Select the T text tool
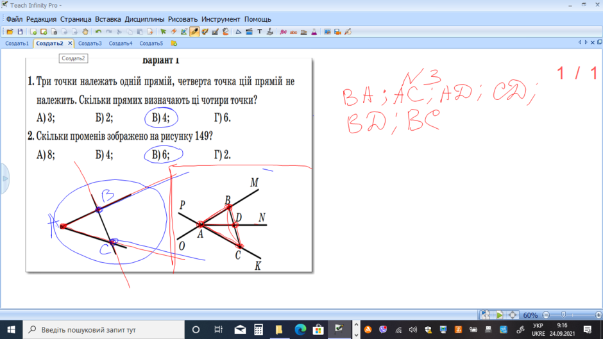The width and height of the screenshot is (603, 339). pyautogui.click(x=260, y=32)
